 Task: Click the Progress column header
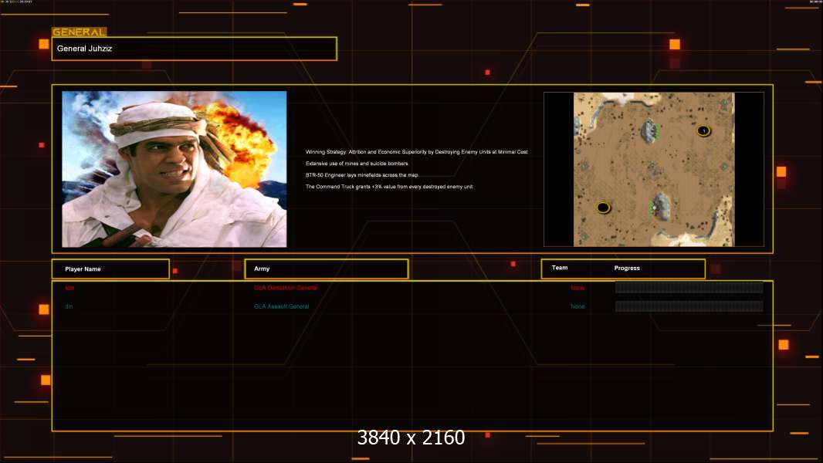[627, 269]
